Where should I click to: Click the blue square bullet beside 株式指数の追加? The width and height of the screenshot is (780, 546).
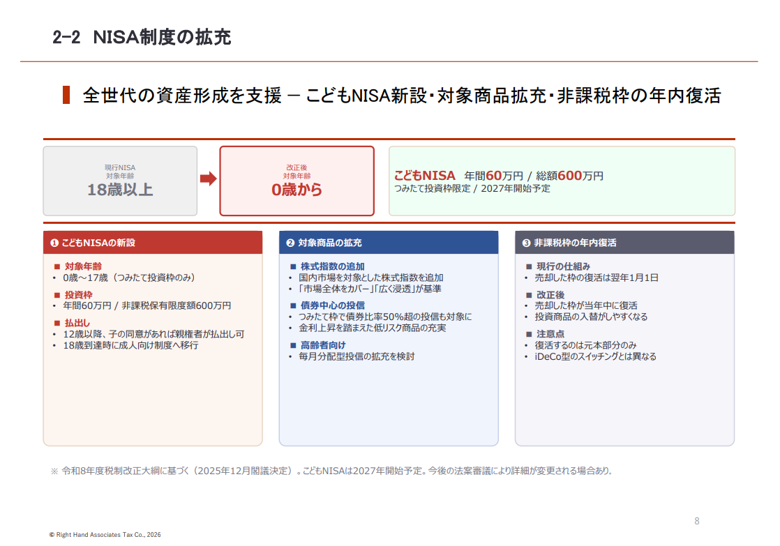pyautogui.click(x=293, y=266)
